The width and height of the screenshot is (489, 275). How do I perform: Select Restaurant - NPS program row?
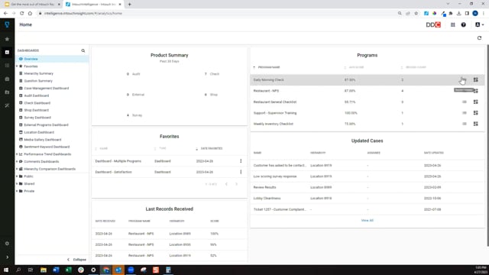[x=368, y=91]
